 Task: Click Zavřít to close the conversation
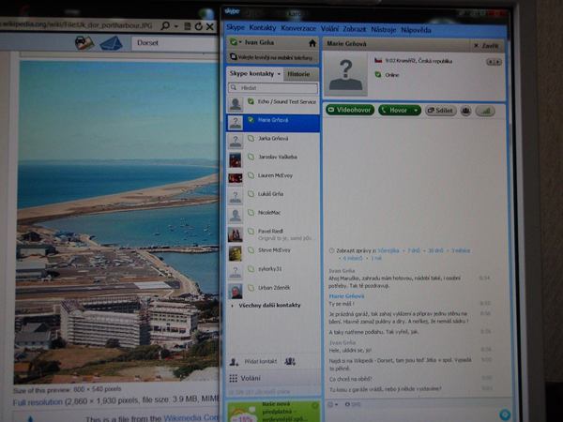tap(486, 46)
